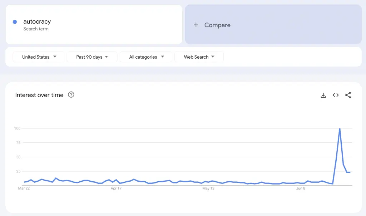The width and height of the screenshot is (366, 216).
Task: Click the share icon at the chart's top right
Action: click(x=348, y=95)
